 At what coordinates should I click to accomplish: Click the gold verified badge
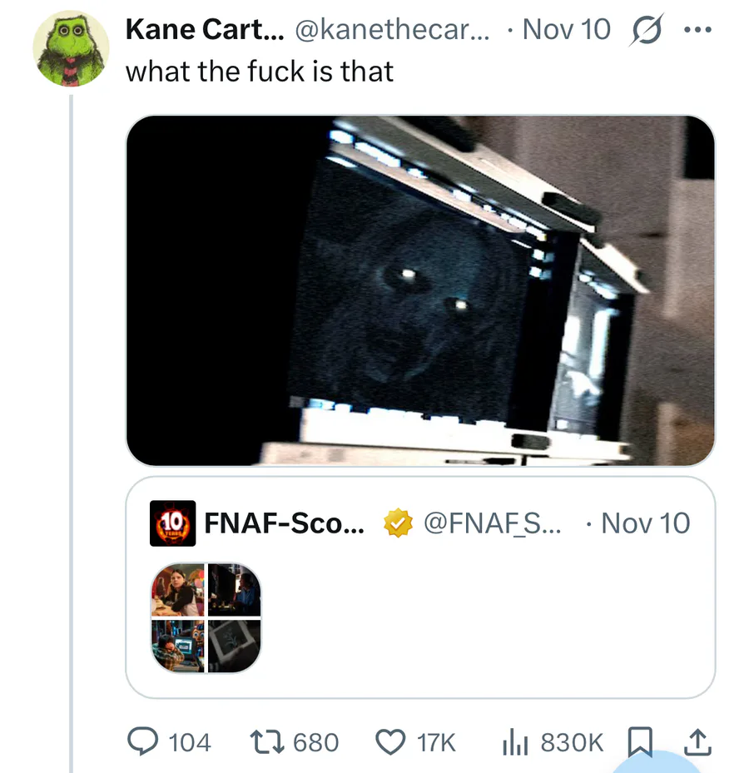pos(397,523)
